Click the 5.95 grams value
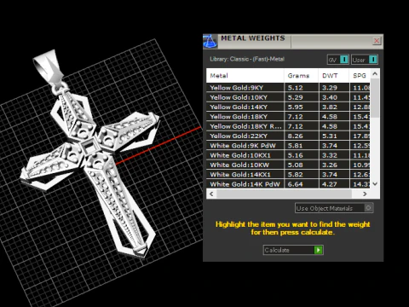Screen dimensions: 409x307 click(296, 107)
